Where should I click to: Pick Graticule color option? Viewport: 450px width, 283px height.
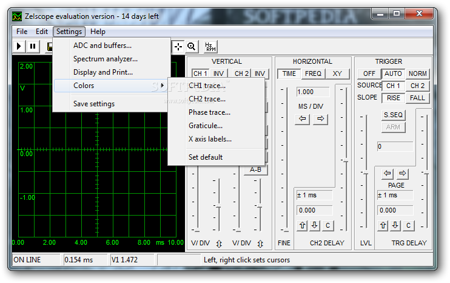217,126
